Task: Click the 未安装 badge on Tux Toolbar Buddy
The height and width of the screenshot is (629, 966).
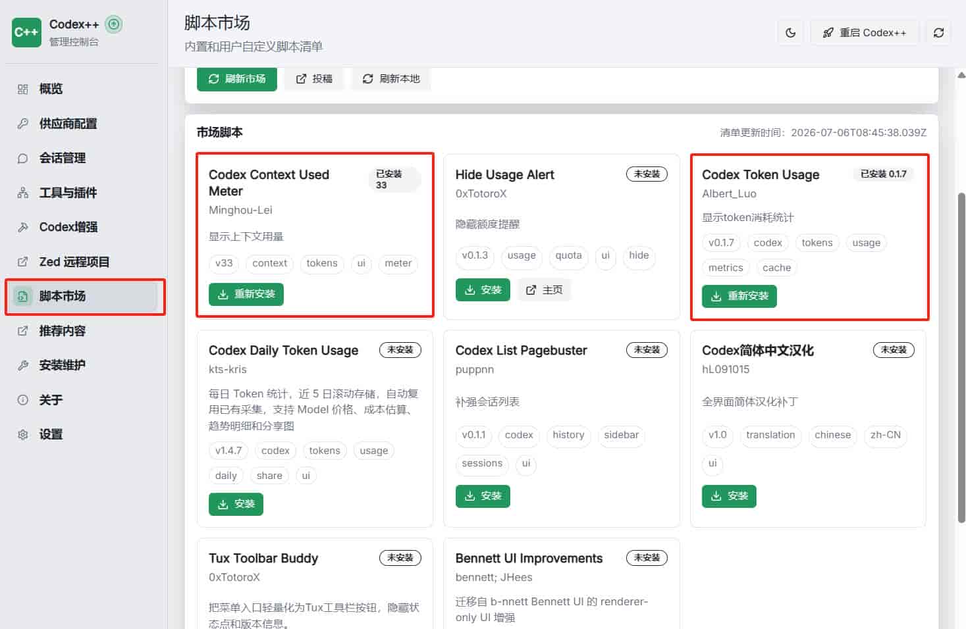Action: click(400, 557)
